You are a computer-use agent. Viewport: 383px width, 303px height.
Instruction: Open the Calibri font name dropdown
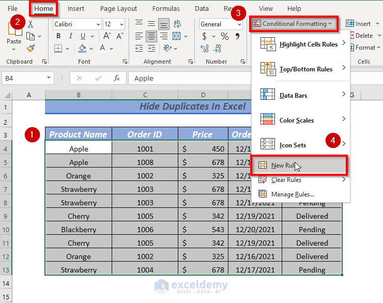98,24
